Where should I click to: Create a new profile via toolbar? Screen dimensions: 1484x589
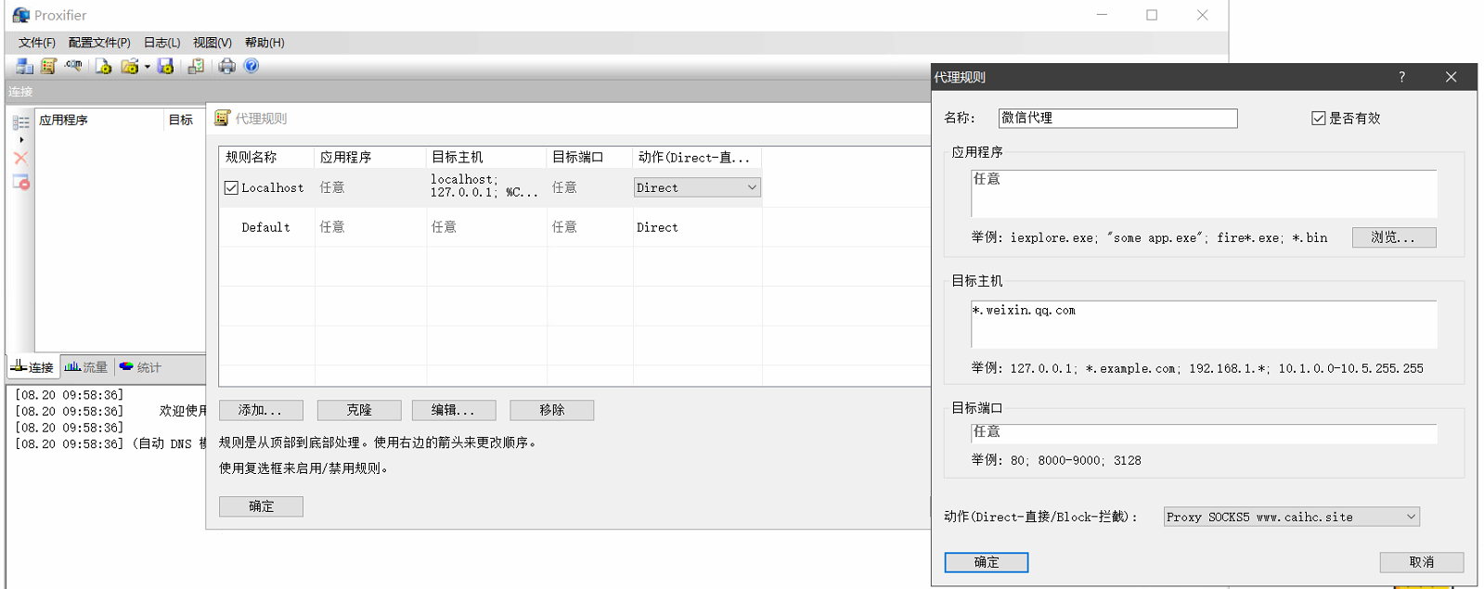tap(103, 66)
